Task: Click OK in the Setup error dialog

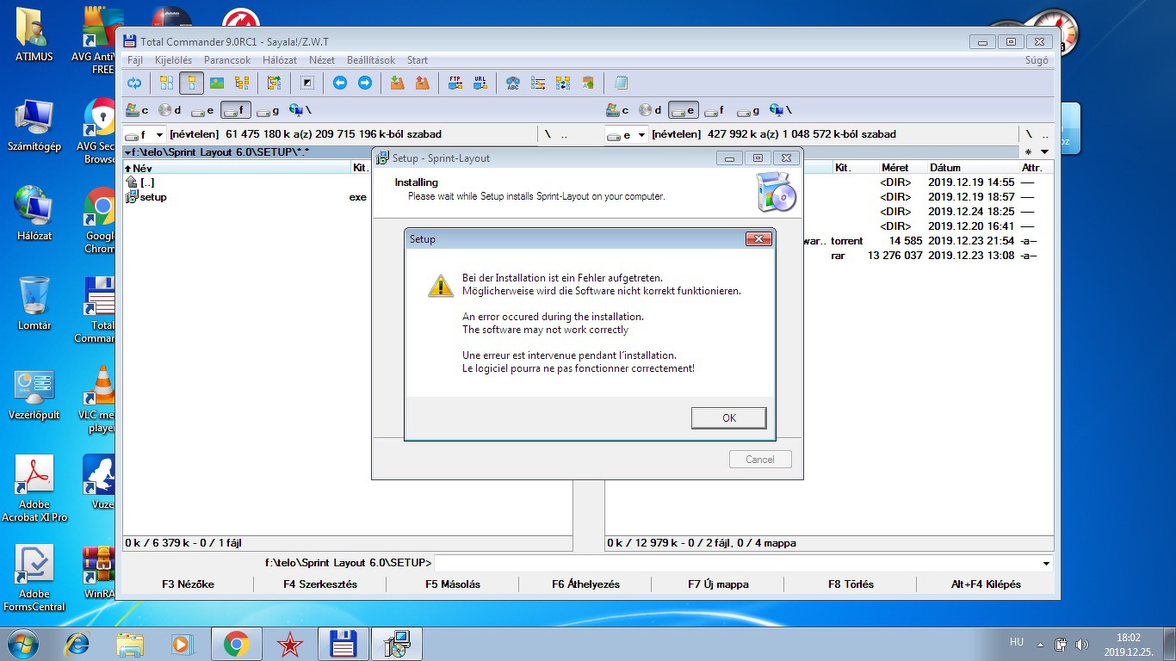Action: pyautogui.click(x=728, y=417)
